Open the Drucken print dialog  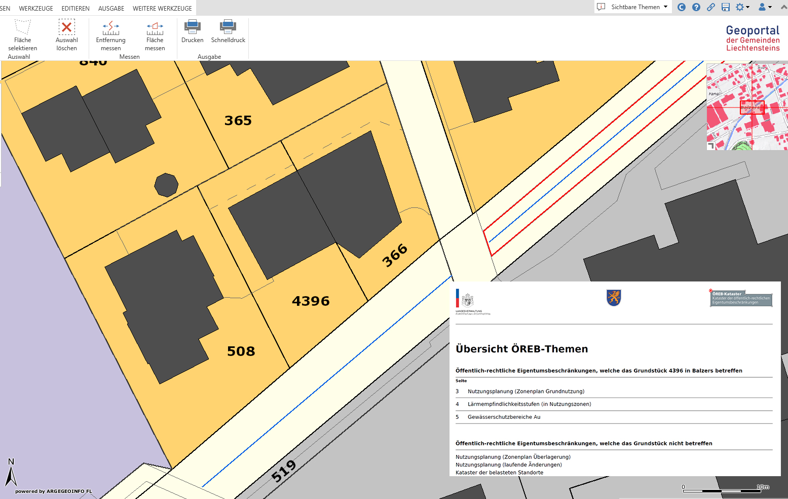(x=192, y=31)
